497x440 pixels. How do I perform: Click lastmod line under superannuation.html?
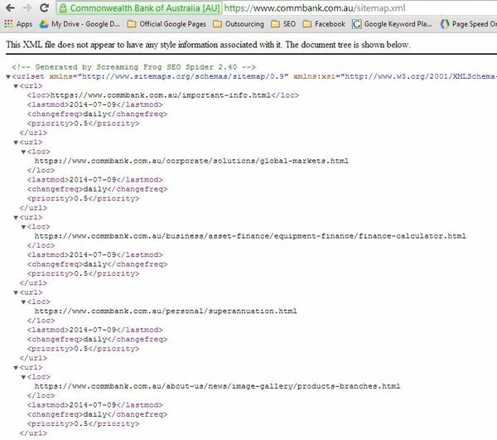pos(94,330)
